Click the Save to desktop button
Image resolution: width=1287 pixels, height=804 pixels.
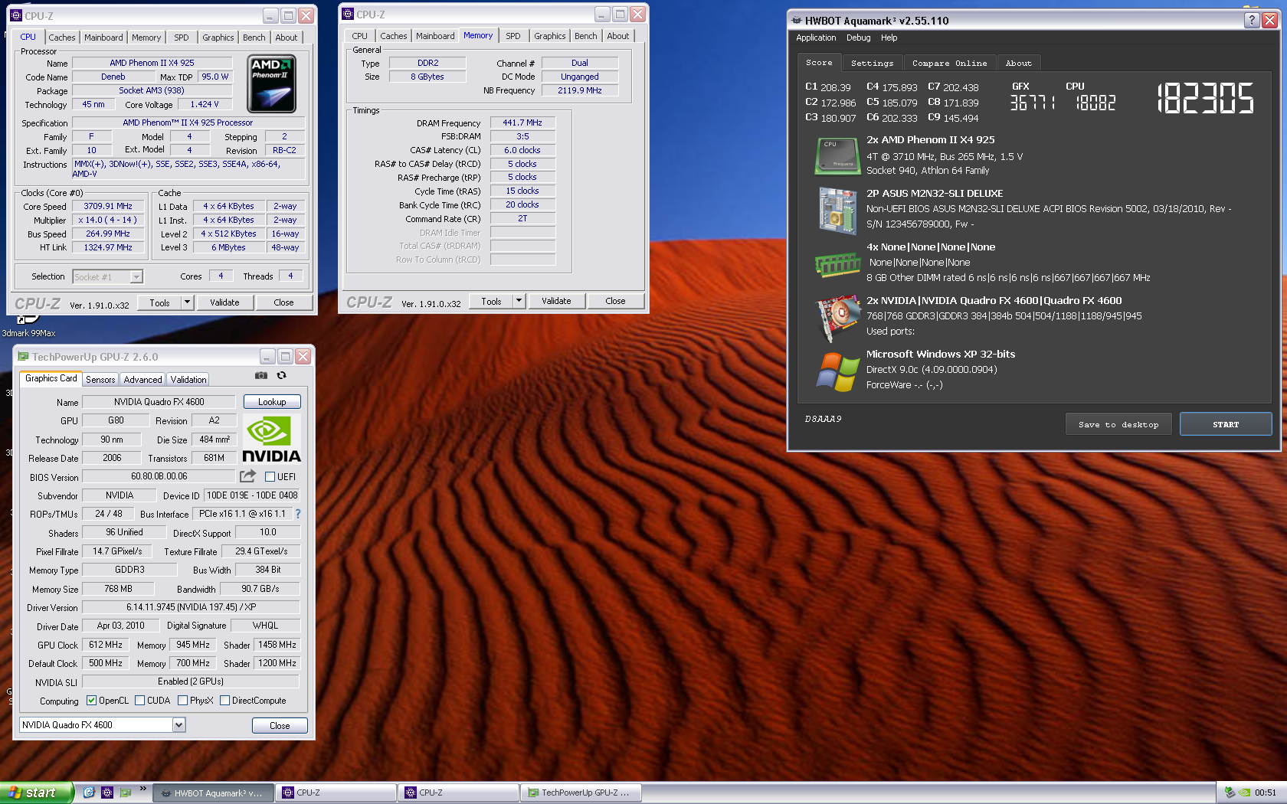click(x=1118, y=424)
